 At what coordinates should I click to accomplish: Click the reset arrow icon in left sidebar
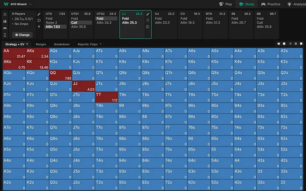[4, 14]
